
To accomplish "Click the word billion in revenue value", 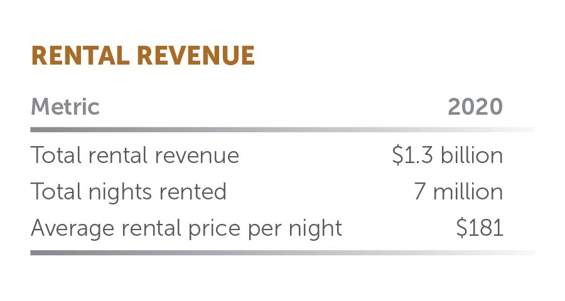I will (472, 155).
